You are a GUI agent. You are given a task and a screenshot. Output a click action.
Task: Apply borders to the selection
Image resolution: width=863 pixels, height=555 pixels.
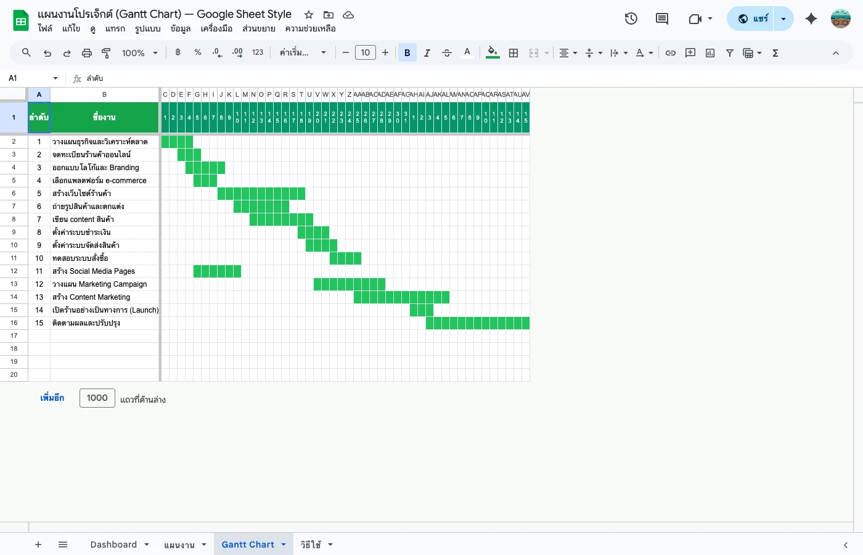(x=513, y=52)
